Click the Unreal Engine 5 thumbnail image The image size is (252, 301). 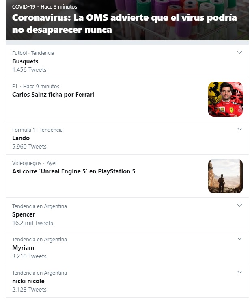click(225, 176)
